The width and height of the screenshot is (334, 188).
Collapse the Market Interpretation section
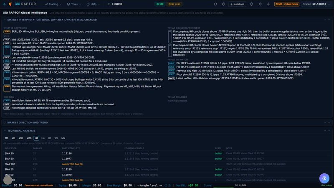[5, 20]
